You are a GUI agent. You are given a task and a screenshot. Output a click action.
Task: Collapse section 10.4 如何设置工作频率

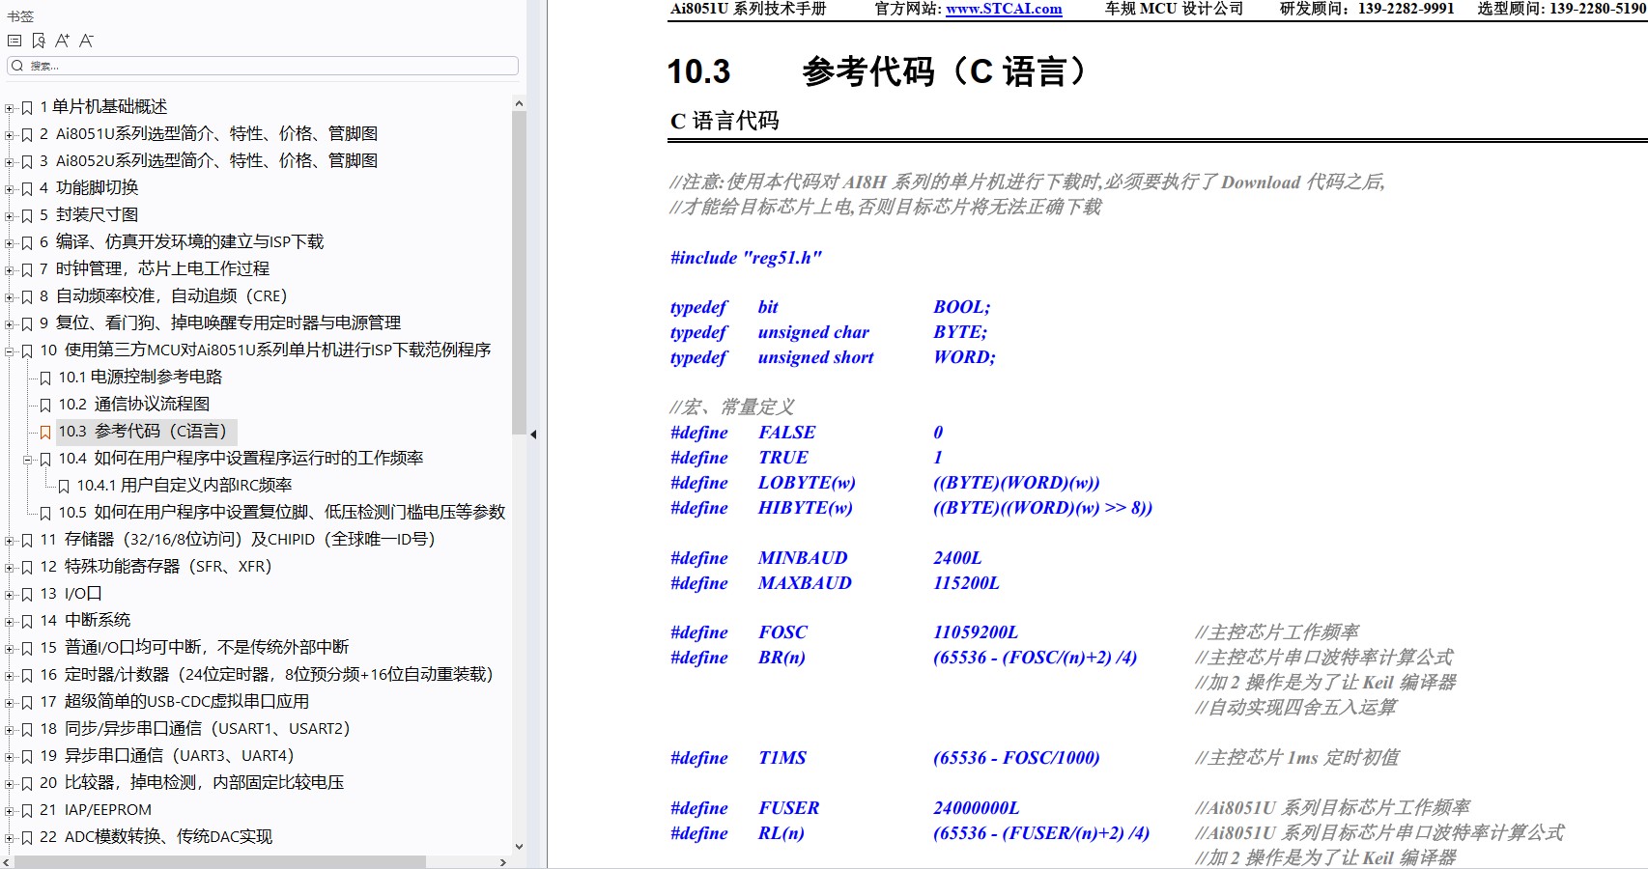(x=28, y=459)
